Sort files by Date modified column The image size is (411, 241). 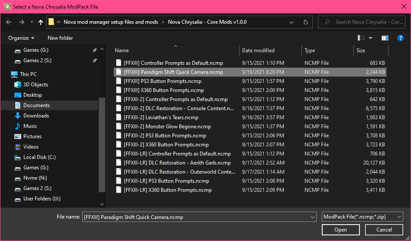tap(258, 51)
